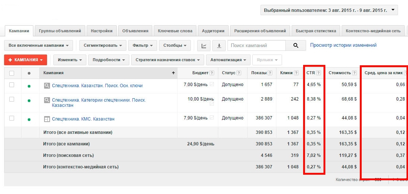Open the Спецтехника. КМС. Казахстан campaign link

tap(83, 119)
